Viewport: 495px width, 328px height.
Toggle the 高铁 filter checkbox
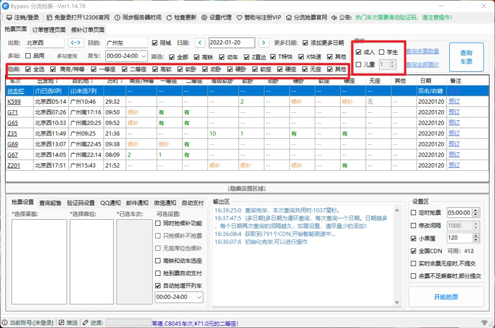click(x=197, y=57)
